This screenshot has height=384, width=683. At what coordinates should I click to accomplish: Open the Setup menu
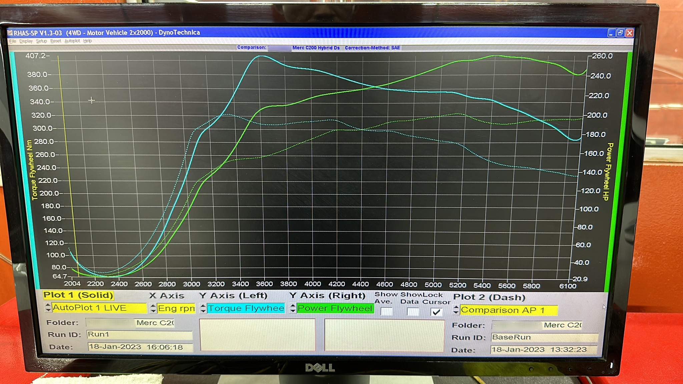point(41,41)
